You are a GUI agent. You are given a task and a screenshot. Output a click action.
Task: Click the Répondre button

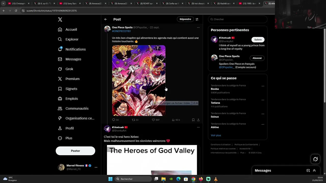point(185,19)
